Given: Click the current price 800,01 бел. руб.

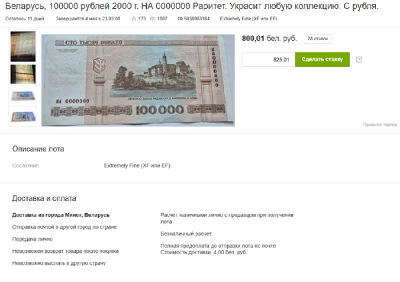Looking at the screenshot, I should (x=269, y=39).
